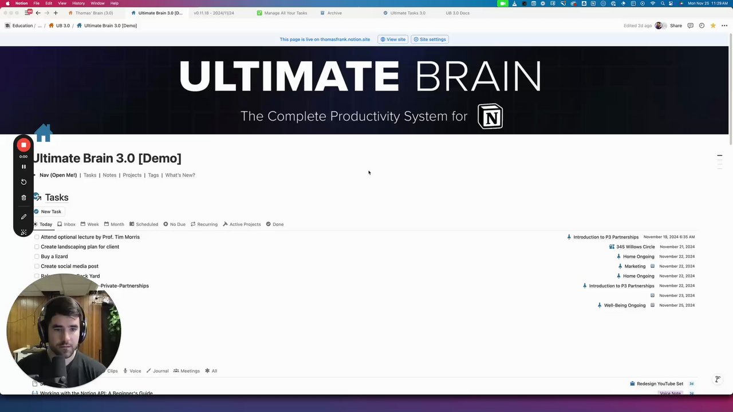Jump to Projects quick link

132,175
